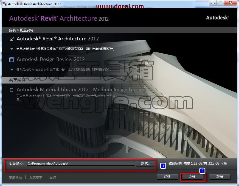Check the Material Library Medium Image Library box
Image resolution: width=239 pixels, height=186 pixels.
pyautogui.click(x=12, y=90)
